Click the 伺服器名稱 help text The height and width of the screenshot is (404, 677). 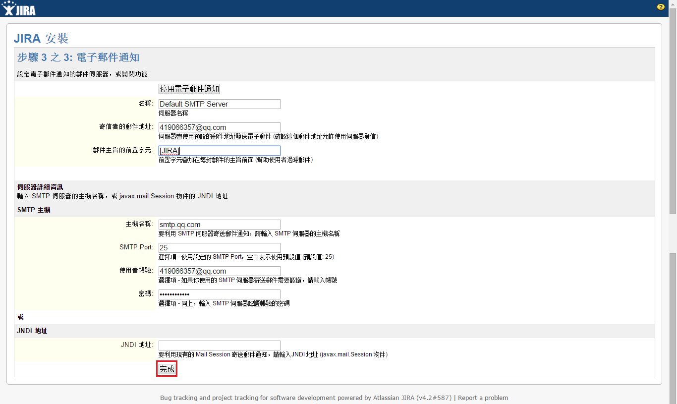click(x=173, y=113)
